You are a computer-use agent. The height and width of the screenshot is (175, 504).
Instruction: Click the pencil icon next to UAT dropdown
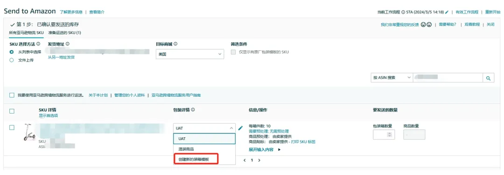point(240,128)
